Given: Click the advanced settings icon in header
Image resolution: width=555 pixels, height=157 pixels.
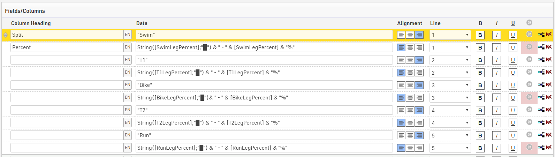Looking at the screenshot, I should 529,23.
